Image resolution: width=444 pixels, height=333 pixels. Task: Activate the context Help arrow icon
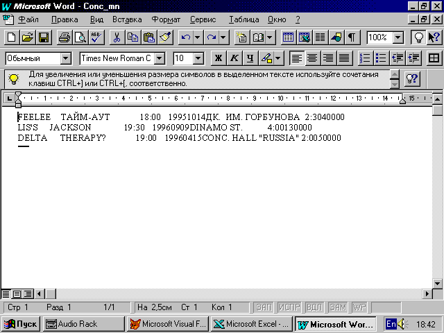434,37
